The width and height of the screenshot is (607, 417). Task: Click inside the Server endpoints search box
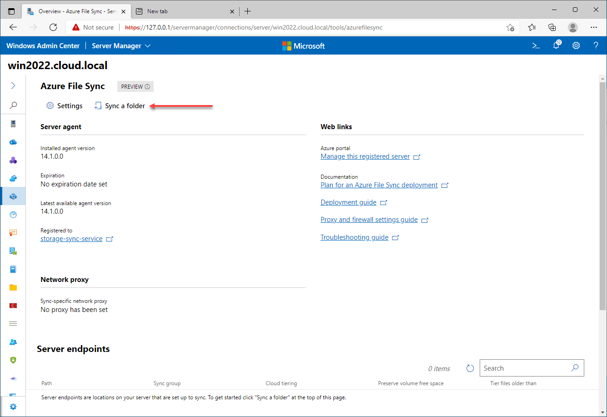(x=523, y=368)
